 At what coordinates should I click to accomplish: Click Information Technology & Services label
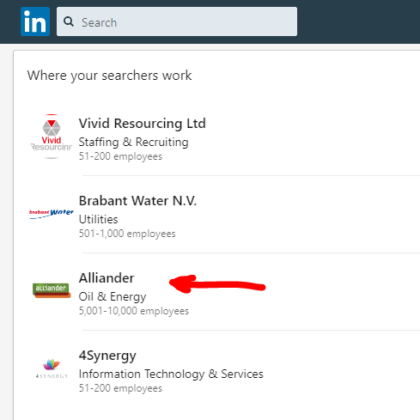(171, 374)
